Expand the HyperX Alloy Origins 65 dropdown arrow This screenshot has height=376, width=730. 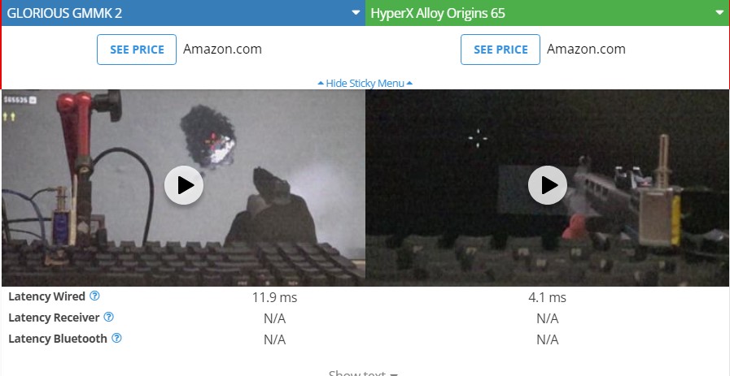coord(719,12)
